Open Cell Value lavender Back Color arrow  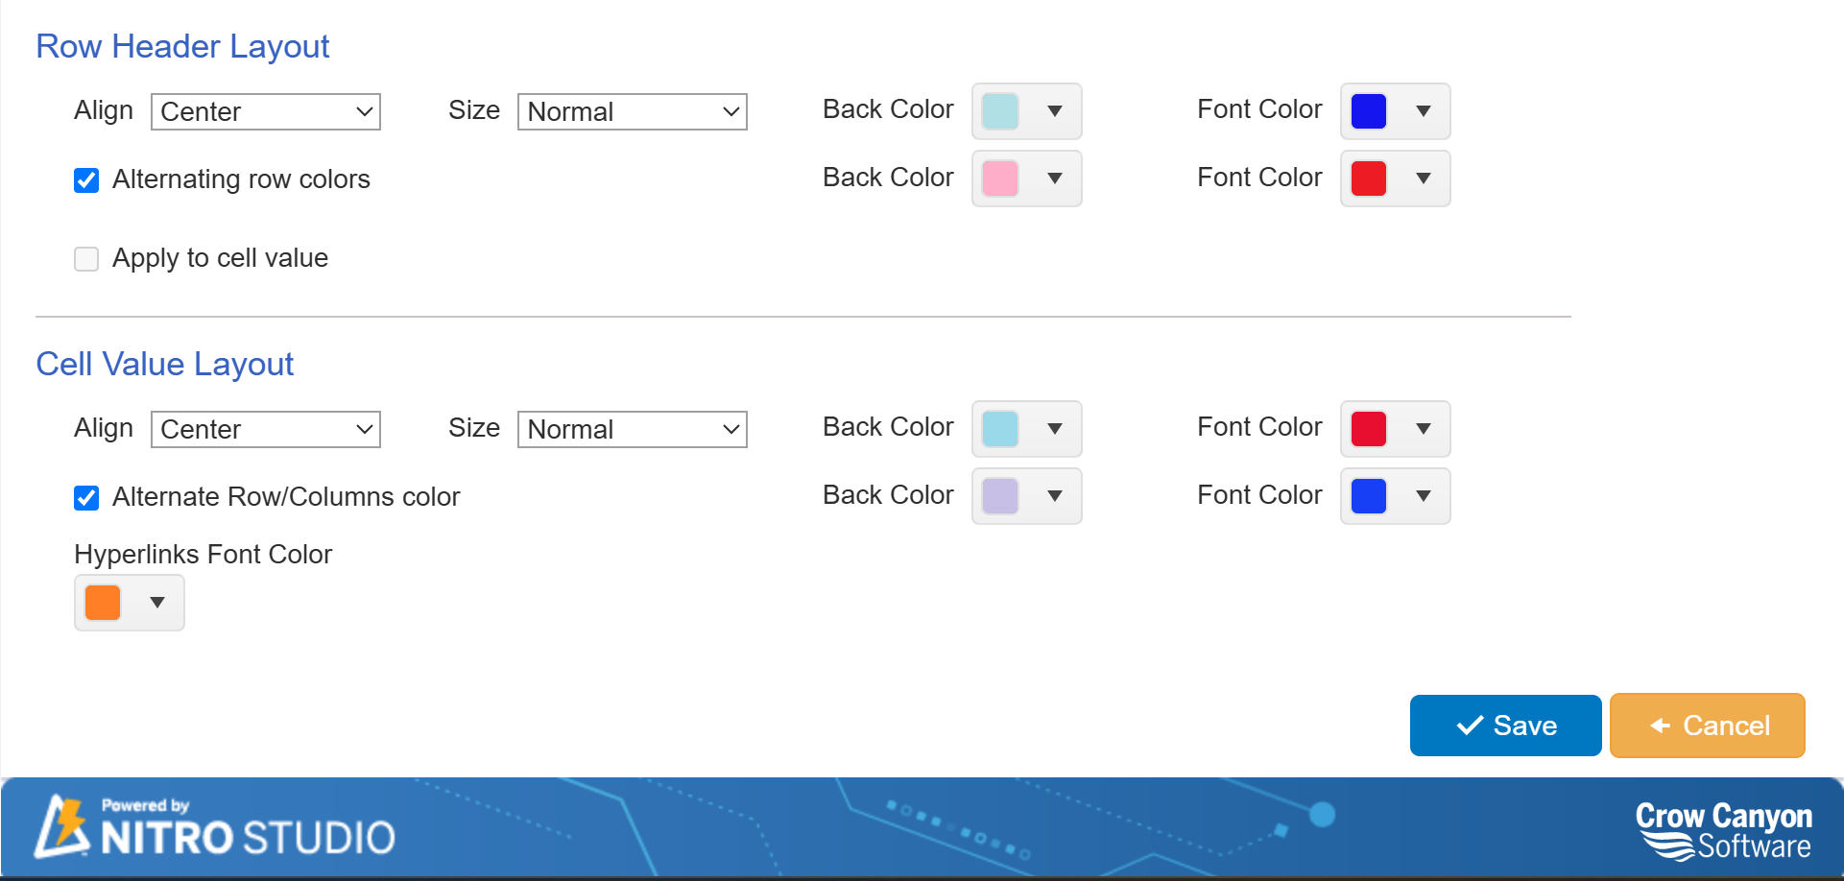[1055, 496]
